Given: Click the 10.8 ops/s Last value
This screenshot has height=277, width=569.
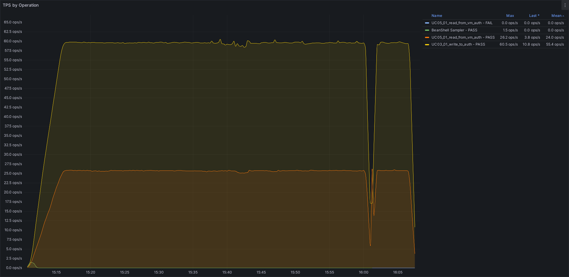Looking at the screenshot, I should click(x=531, y=44).
